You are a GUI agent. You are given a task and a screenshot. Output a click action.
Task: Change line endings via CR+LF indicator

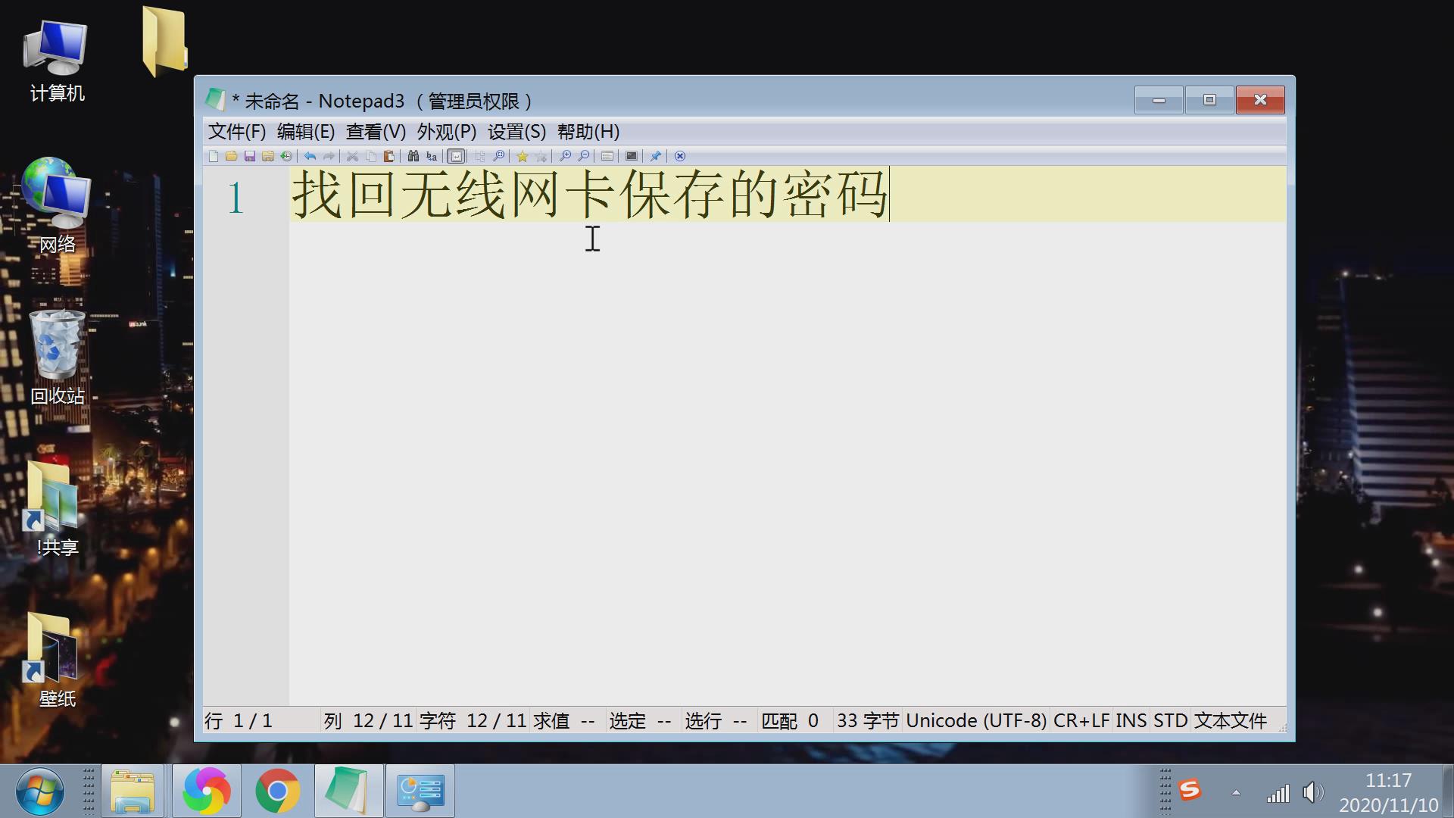pyautogui.click(x=1081, y=720)
